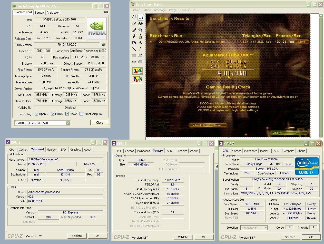Click the NVIDIA logo in GPU-Z
This screenshot has width=324, height=244.
tap(97, 29)
